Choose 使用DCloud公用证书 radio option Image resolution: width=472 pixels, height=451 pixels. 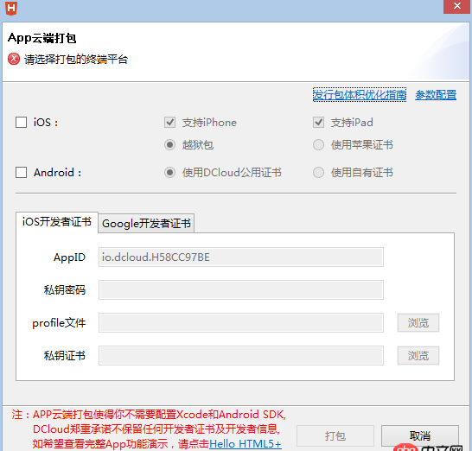[x=169, y=173]
